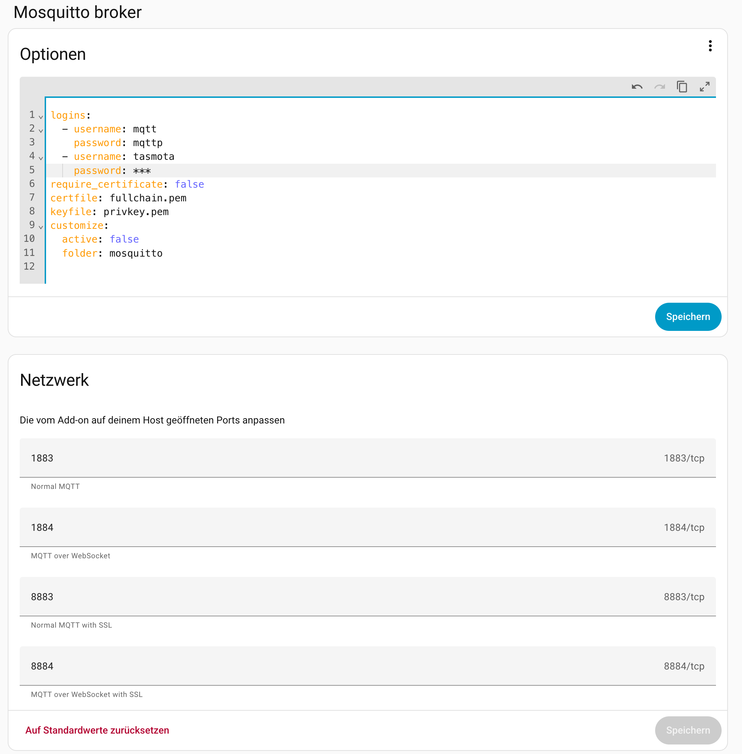Image resolution: width=742 pixels, height=754 pixels.
Task: Collapse the logins block fold arrow
Action: (40, 116)
